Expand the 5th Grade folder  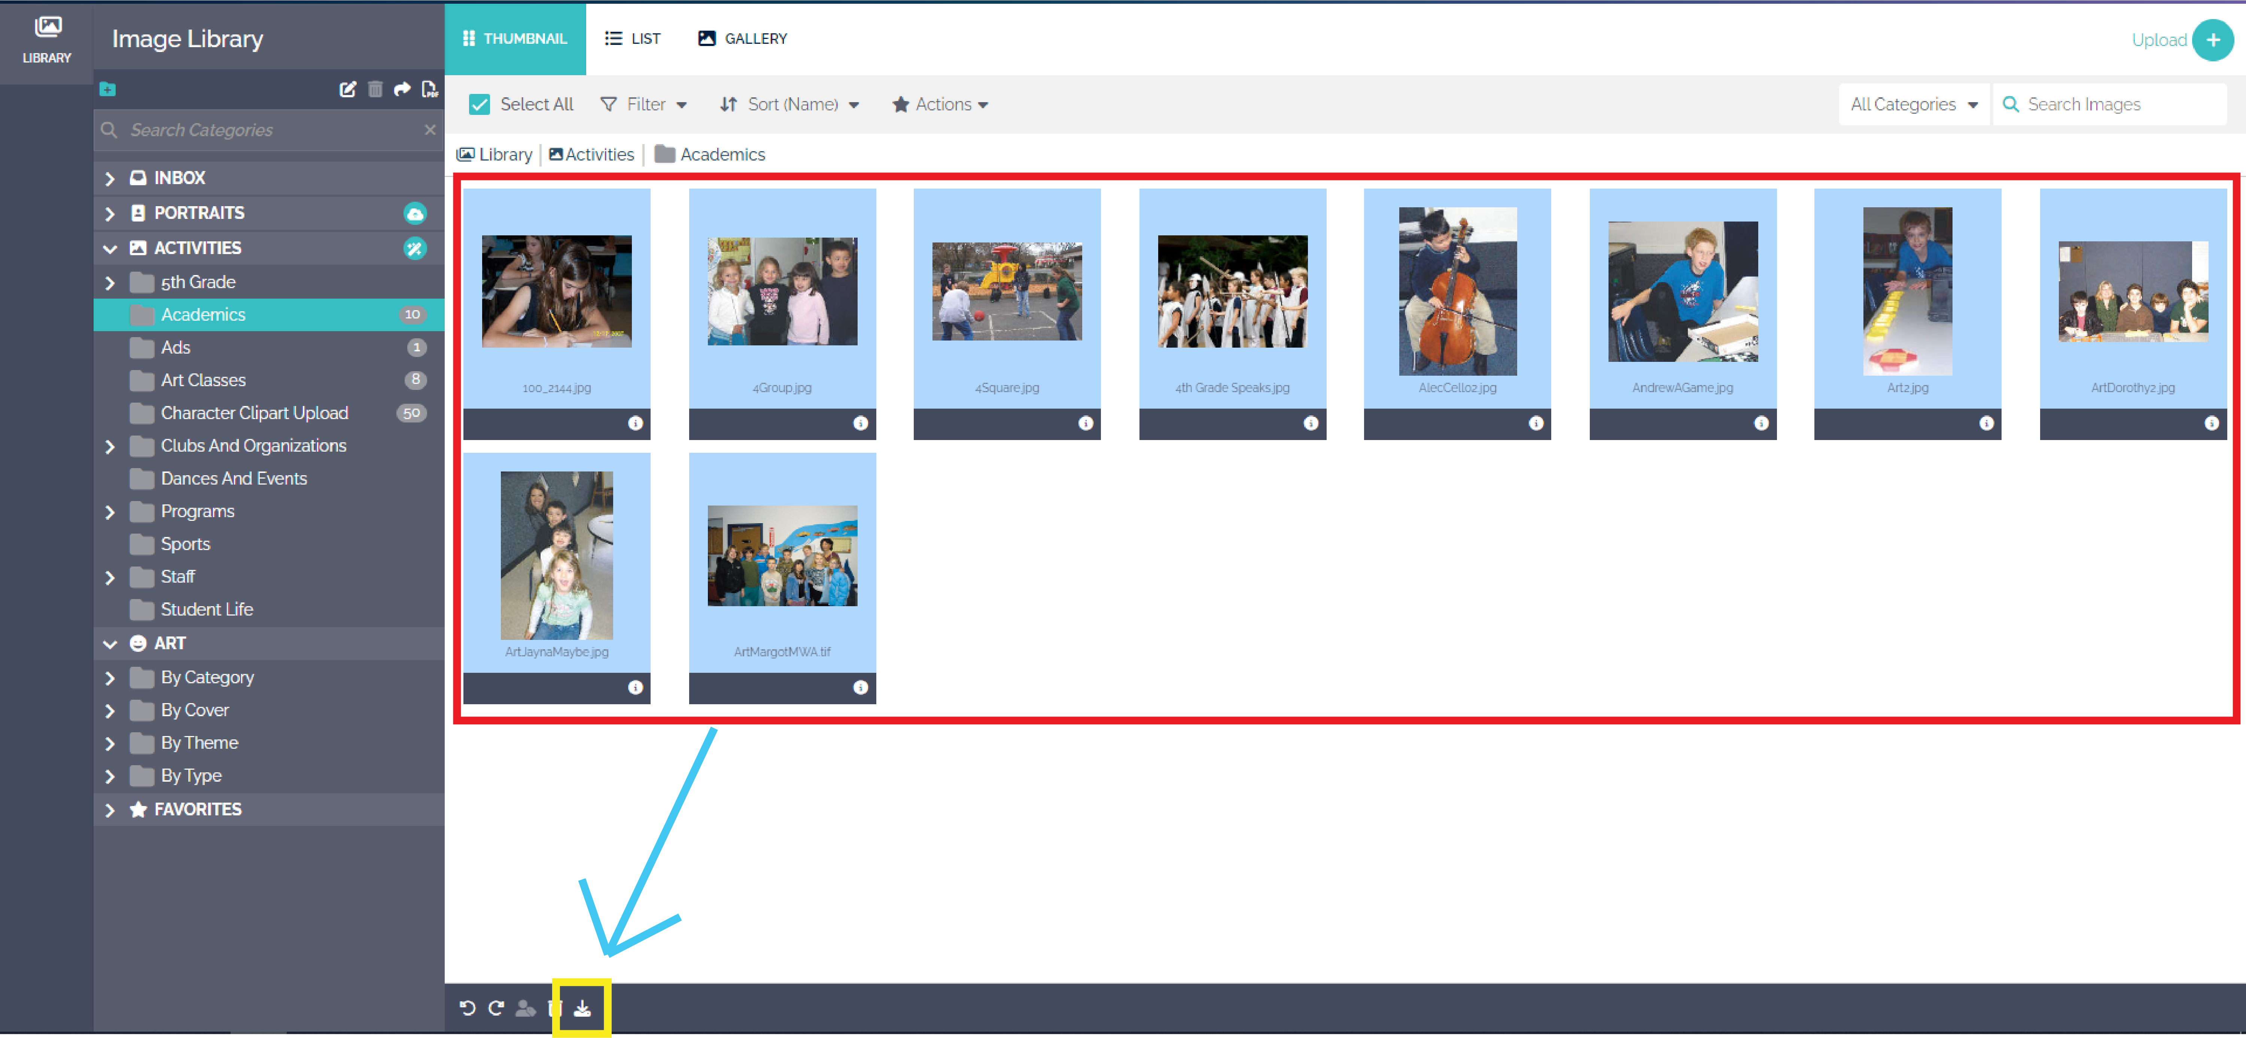click(110, 283)
